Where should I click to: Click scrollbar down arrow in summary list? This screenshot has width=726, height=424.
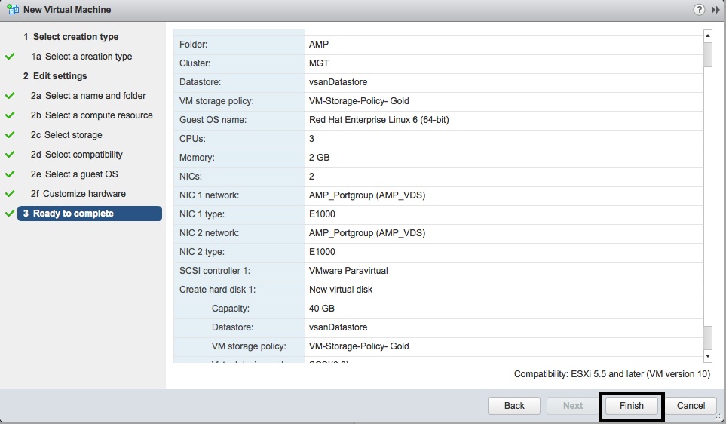pos(707,355)
